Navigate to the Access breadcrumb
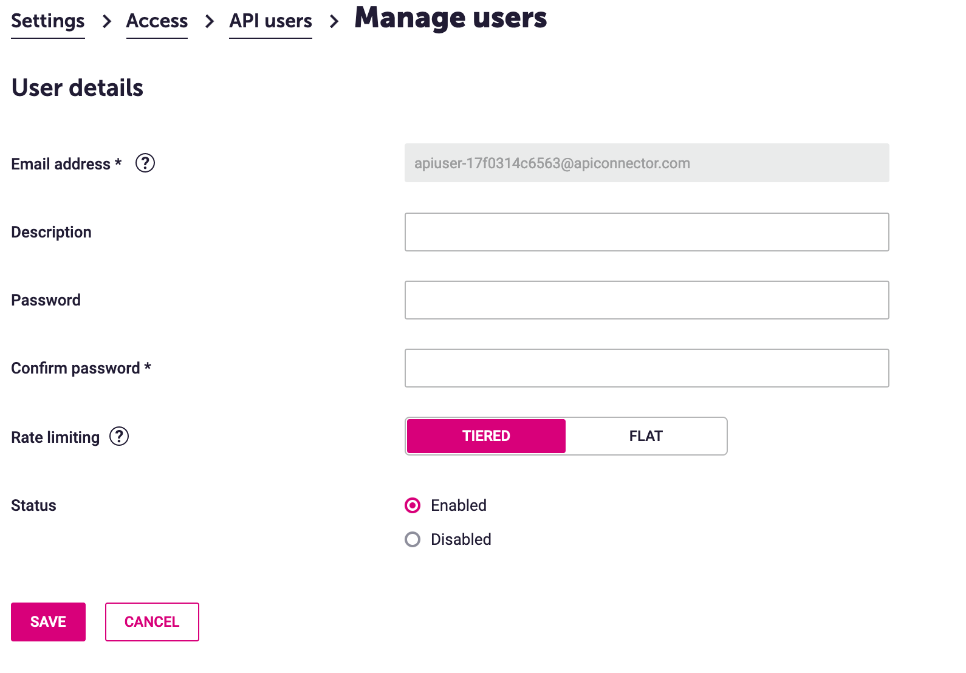The width and height of the screenshot is (966, 673). (x=157, y=21)
